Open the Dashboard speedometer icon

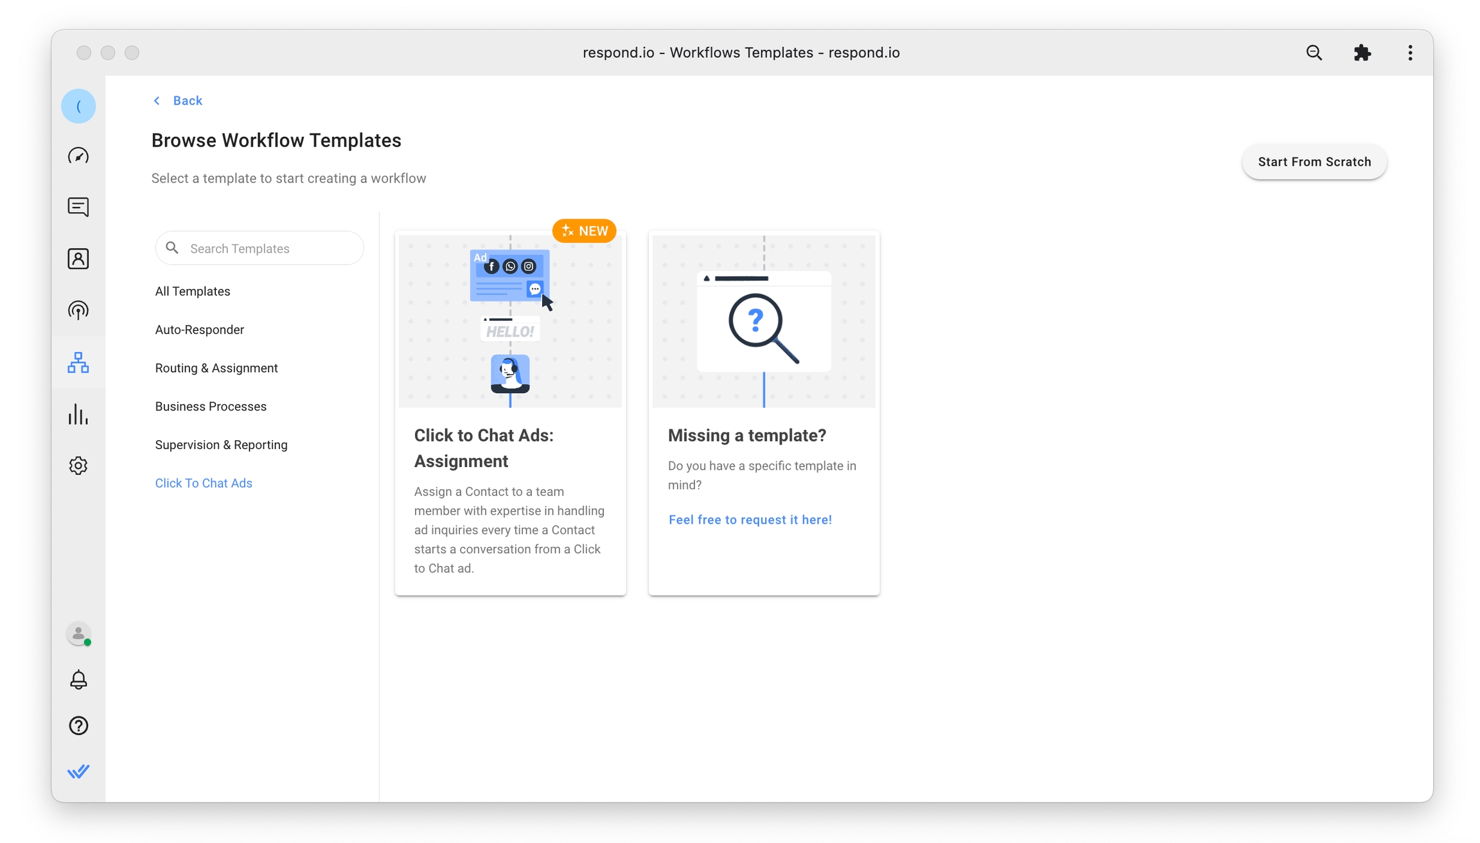click(x=78, y=156)
